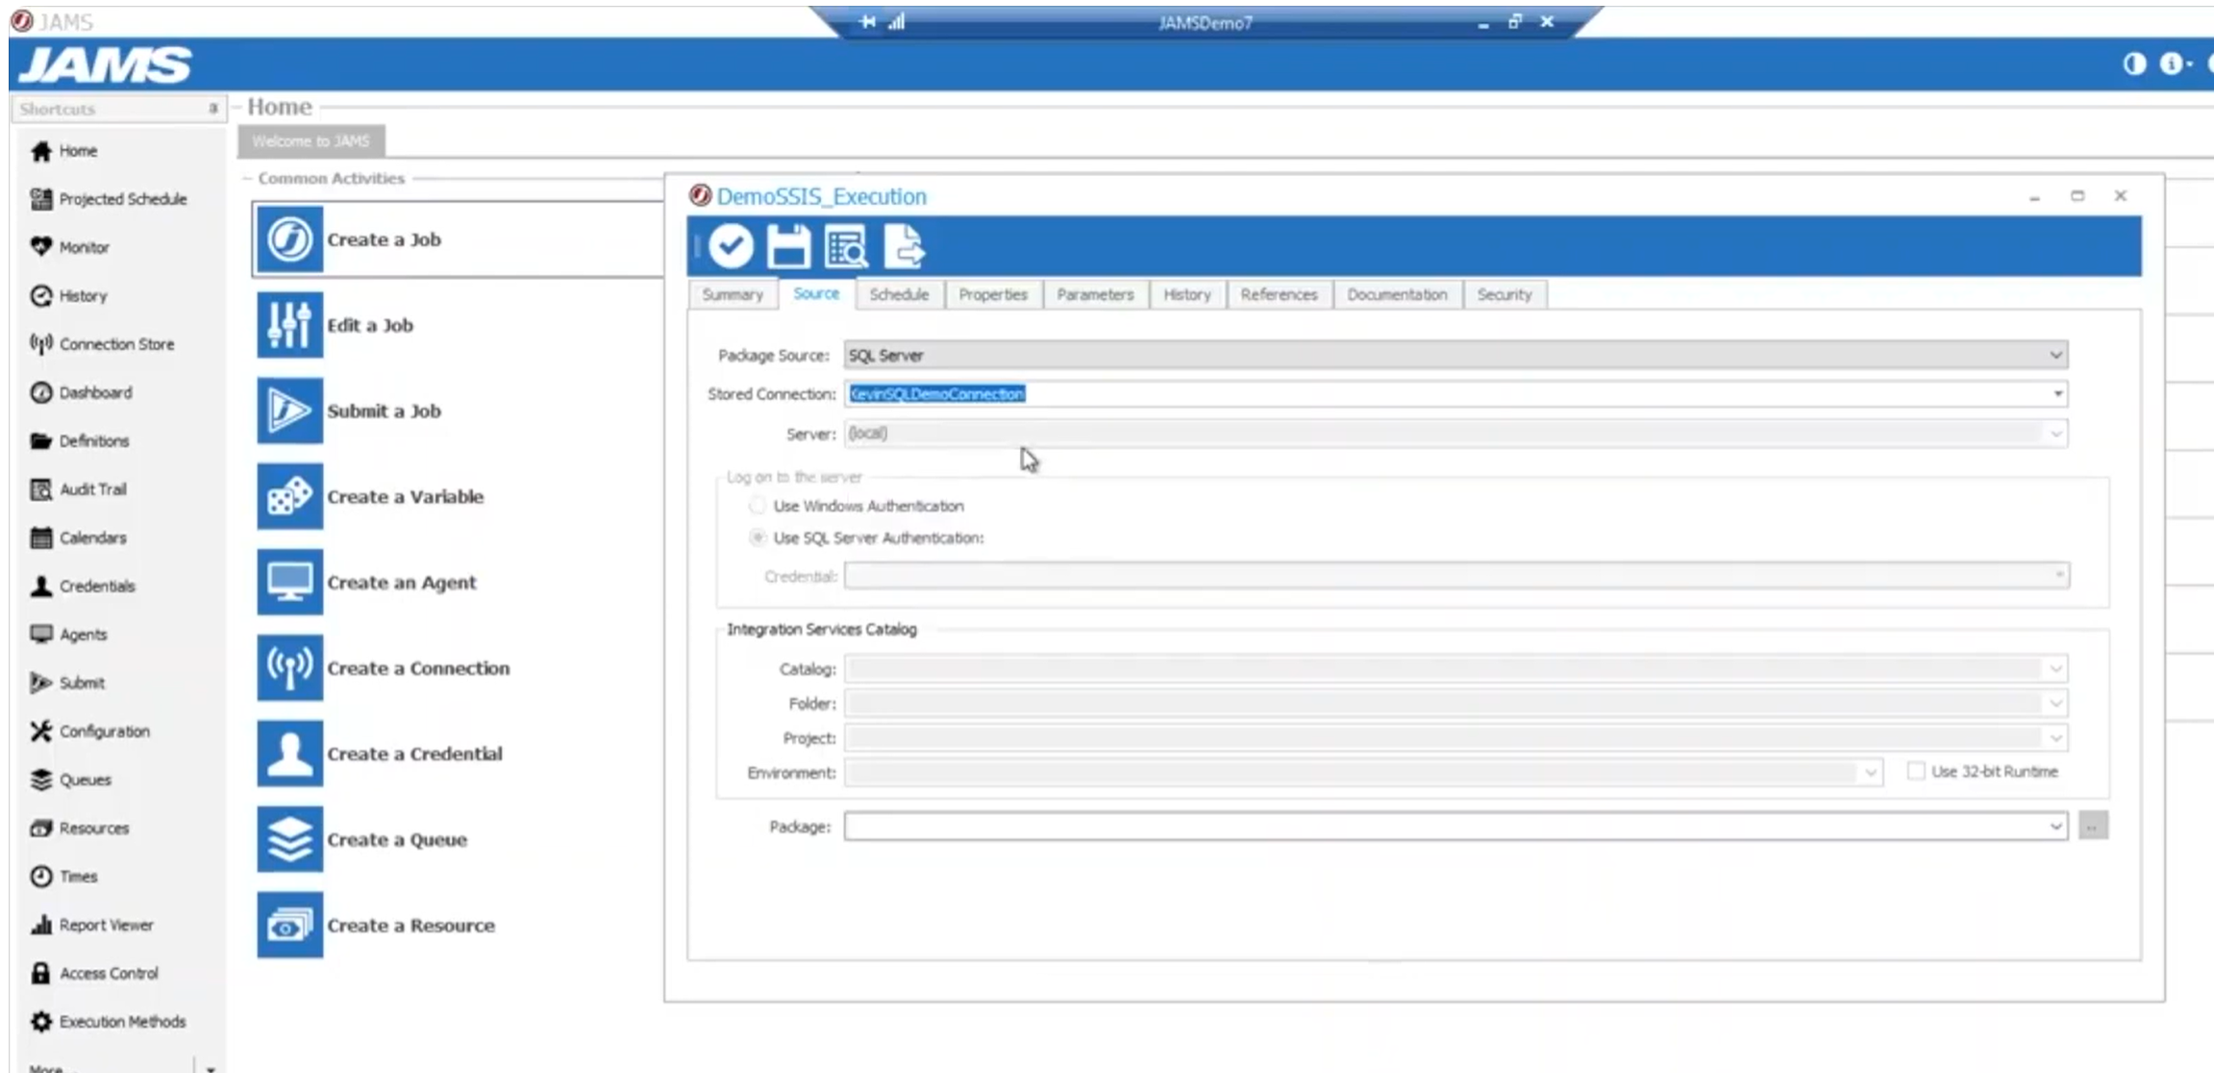This screenshot has height=1073, width=2214.
Task: Switch to the Security tab
Action: (1505, 294)
